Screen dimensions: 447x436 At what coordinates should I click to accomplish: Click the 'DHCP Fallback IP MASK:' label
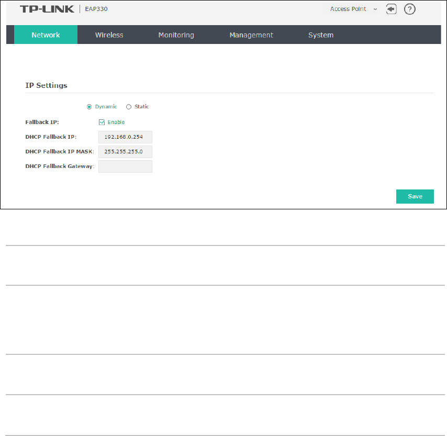(60, 152)
